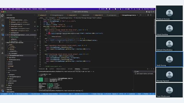Screen dimensions: 184x103
Task: Maximize the terminal panel size
Action: click(152, 69)
